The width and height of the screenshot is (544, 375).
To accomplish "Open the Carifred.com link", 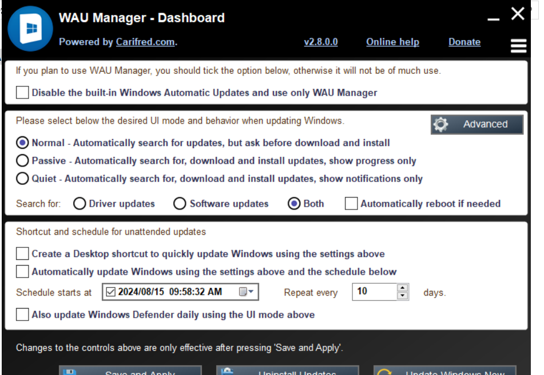I will coord(145,42).
